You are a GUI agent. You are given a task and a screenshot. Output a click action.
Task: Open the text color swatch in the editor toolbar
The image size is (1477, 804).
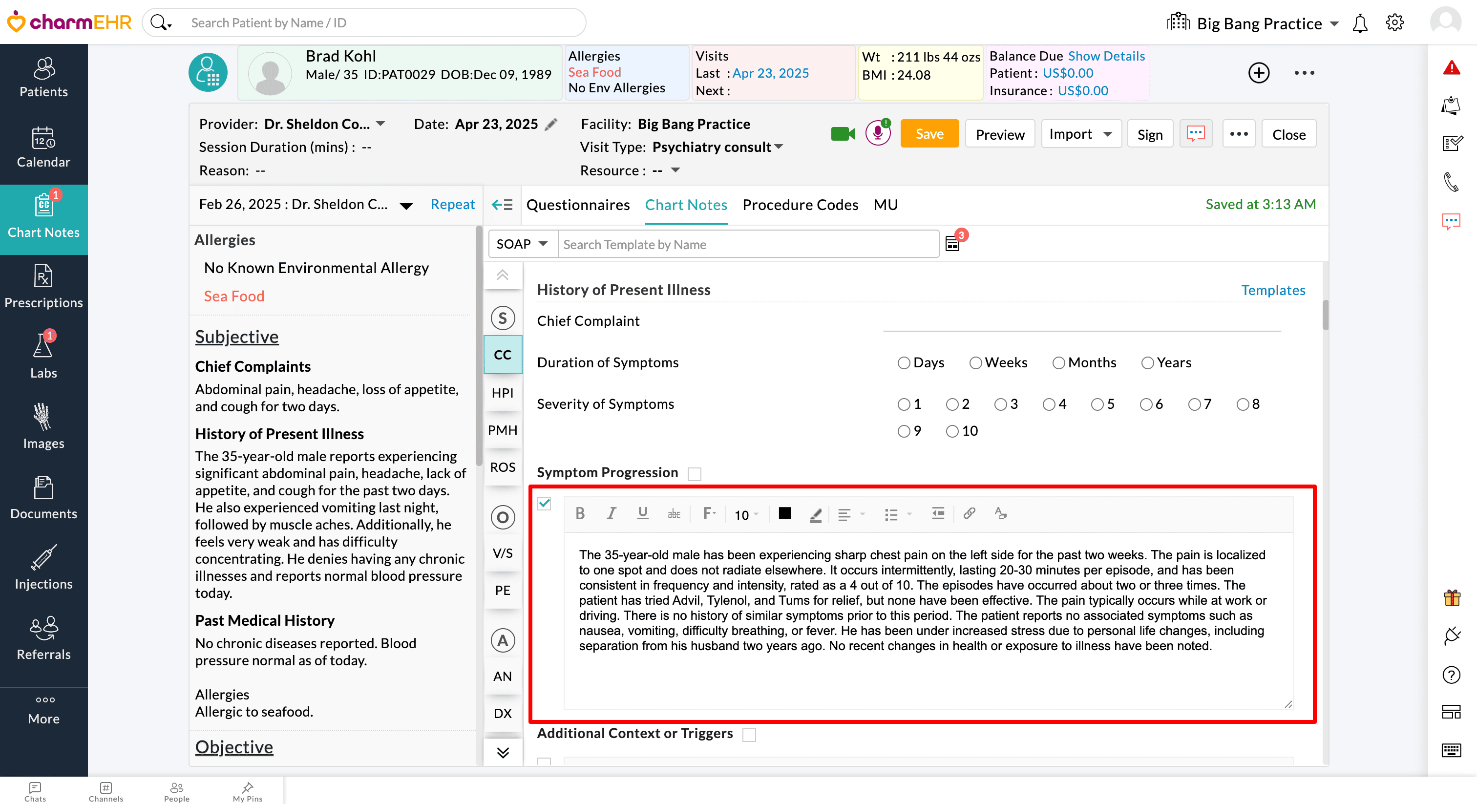point(784,514)
